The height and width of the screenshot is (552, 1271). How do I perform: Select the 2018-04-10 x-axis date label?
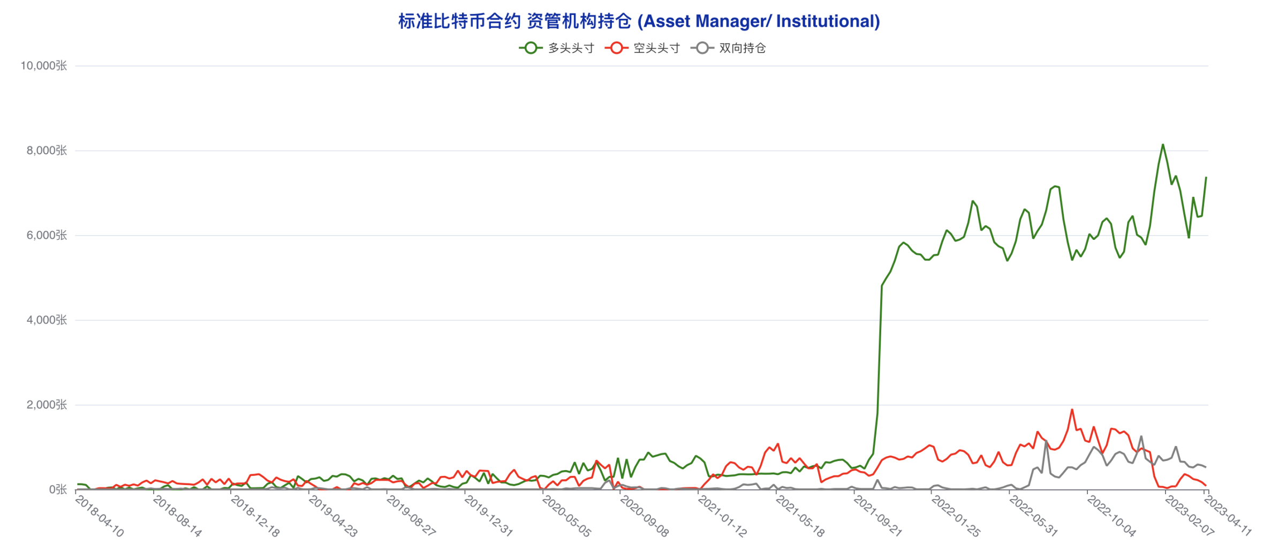(x=100, y=516)
